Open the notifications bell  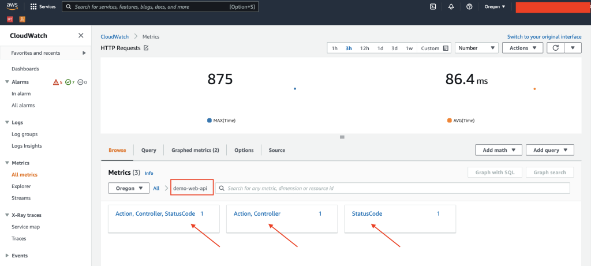coord(451,7)
